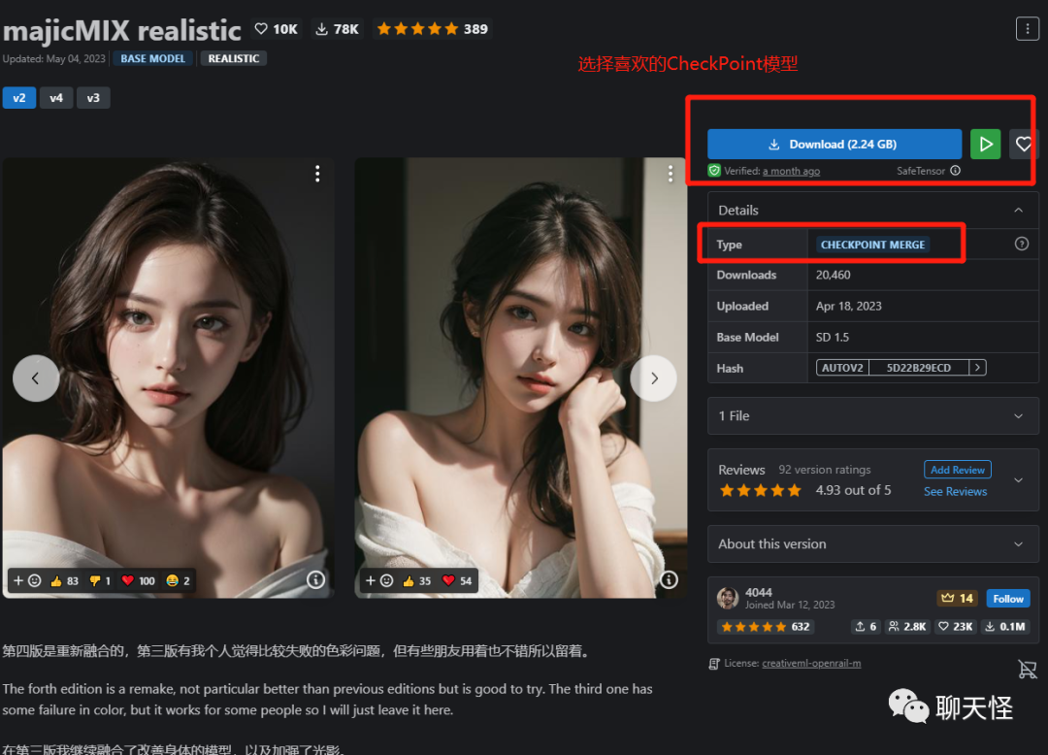The image size is (1048, 755).
Task: Click the creator's followers count 2.8K
Action: coord(907,626)
